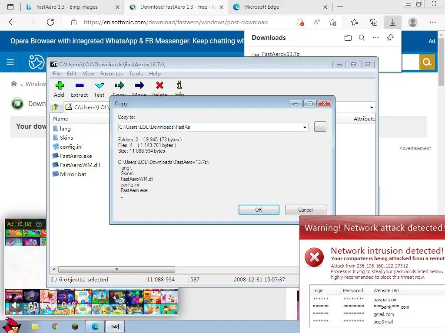Screen dimensions: 445x333
Task: Click search icon in Downloads panel
Action: (362, 38)
